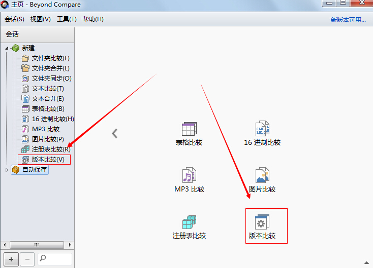Click the orange 自动保存 box icon
Image resolution: width=373 pixels, height=268 pixels.
[16, 170]
